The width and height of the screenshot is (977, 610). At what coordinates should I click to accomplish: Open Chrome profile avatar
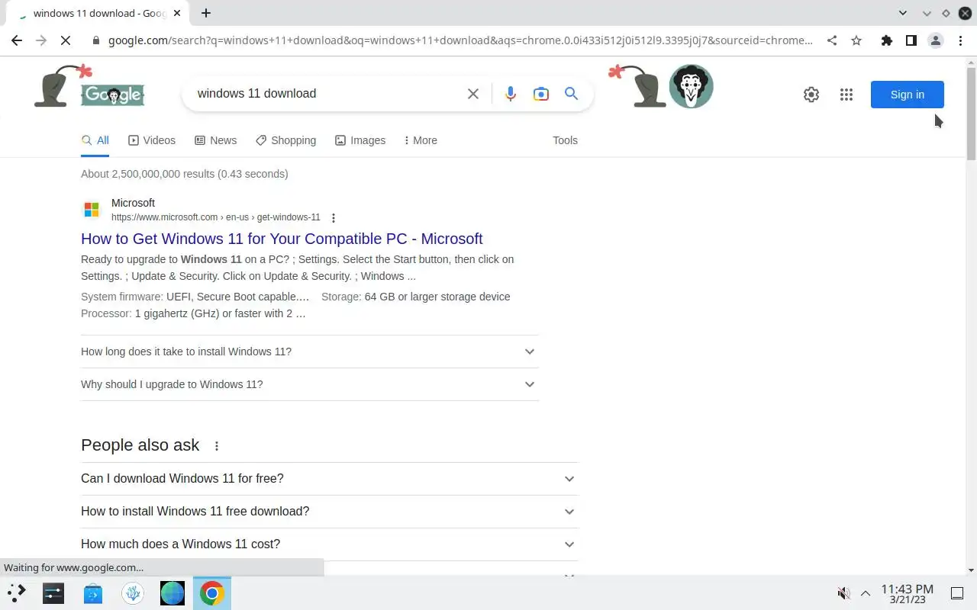[936, 40]
